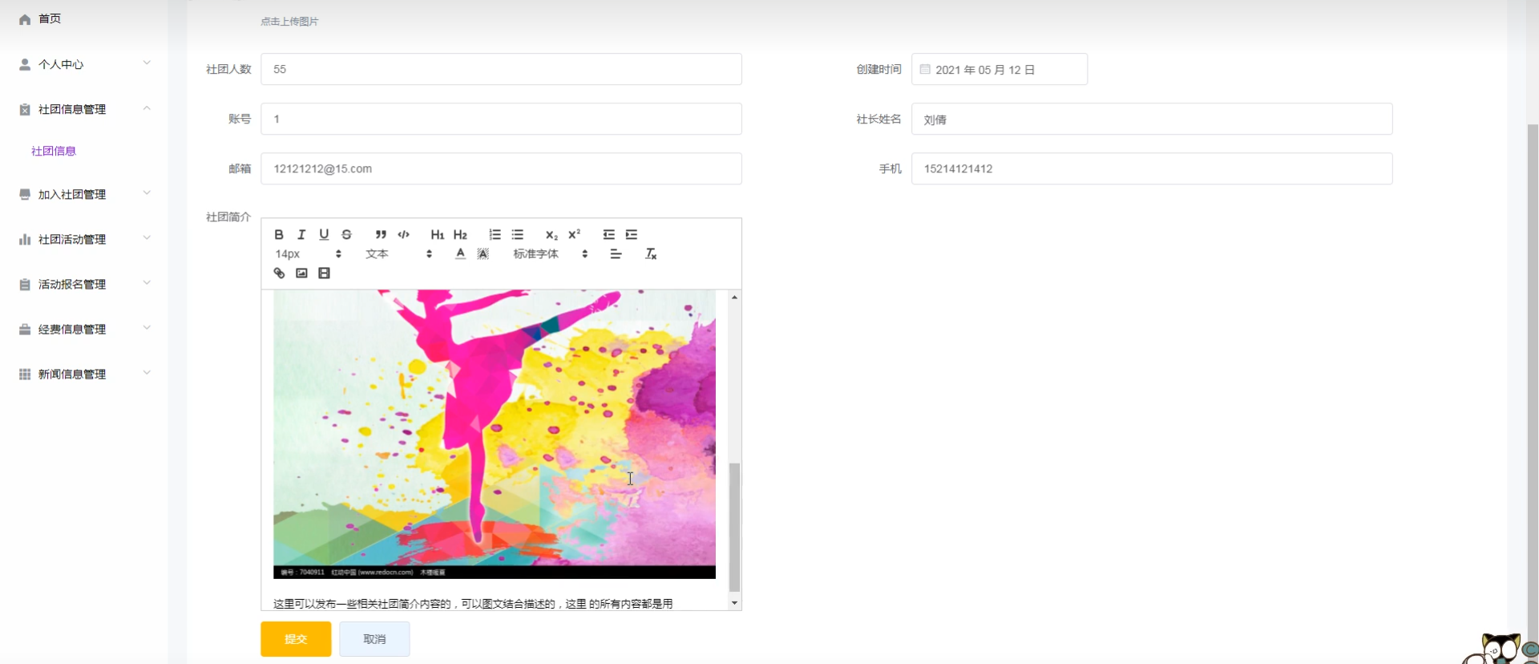This screenshot has width=1539, height=664.
Task: Toggle bold formatting in editor
Action: coord(279,234)
